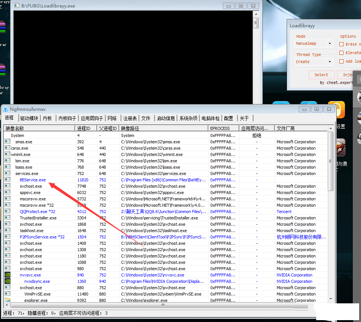Image resolution: width=361 pixels, height=322 pixels.
Task: Click the nvvsvc.exe NVIDIA icon
Action: (x=7, y=275)
